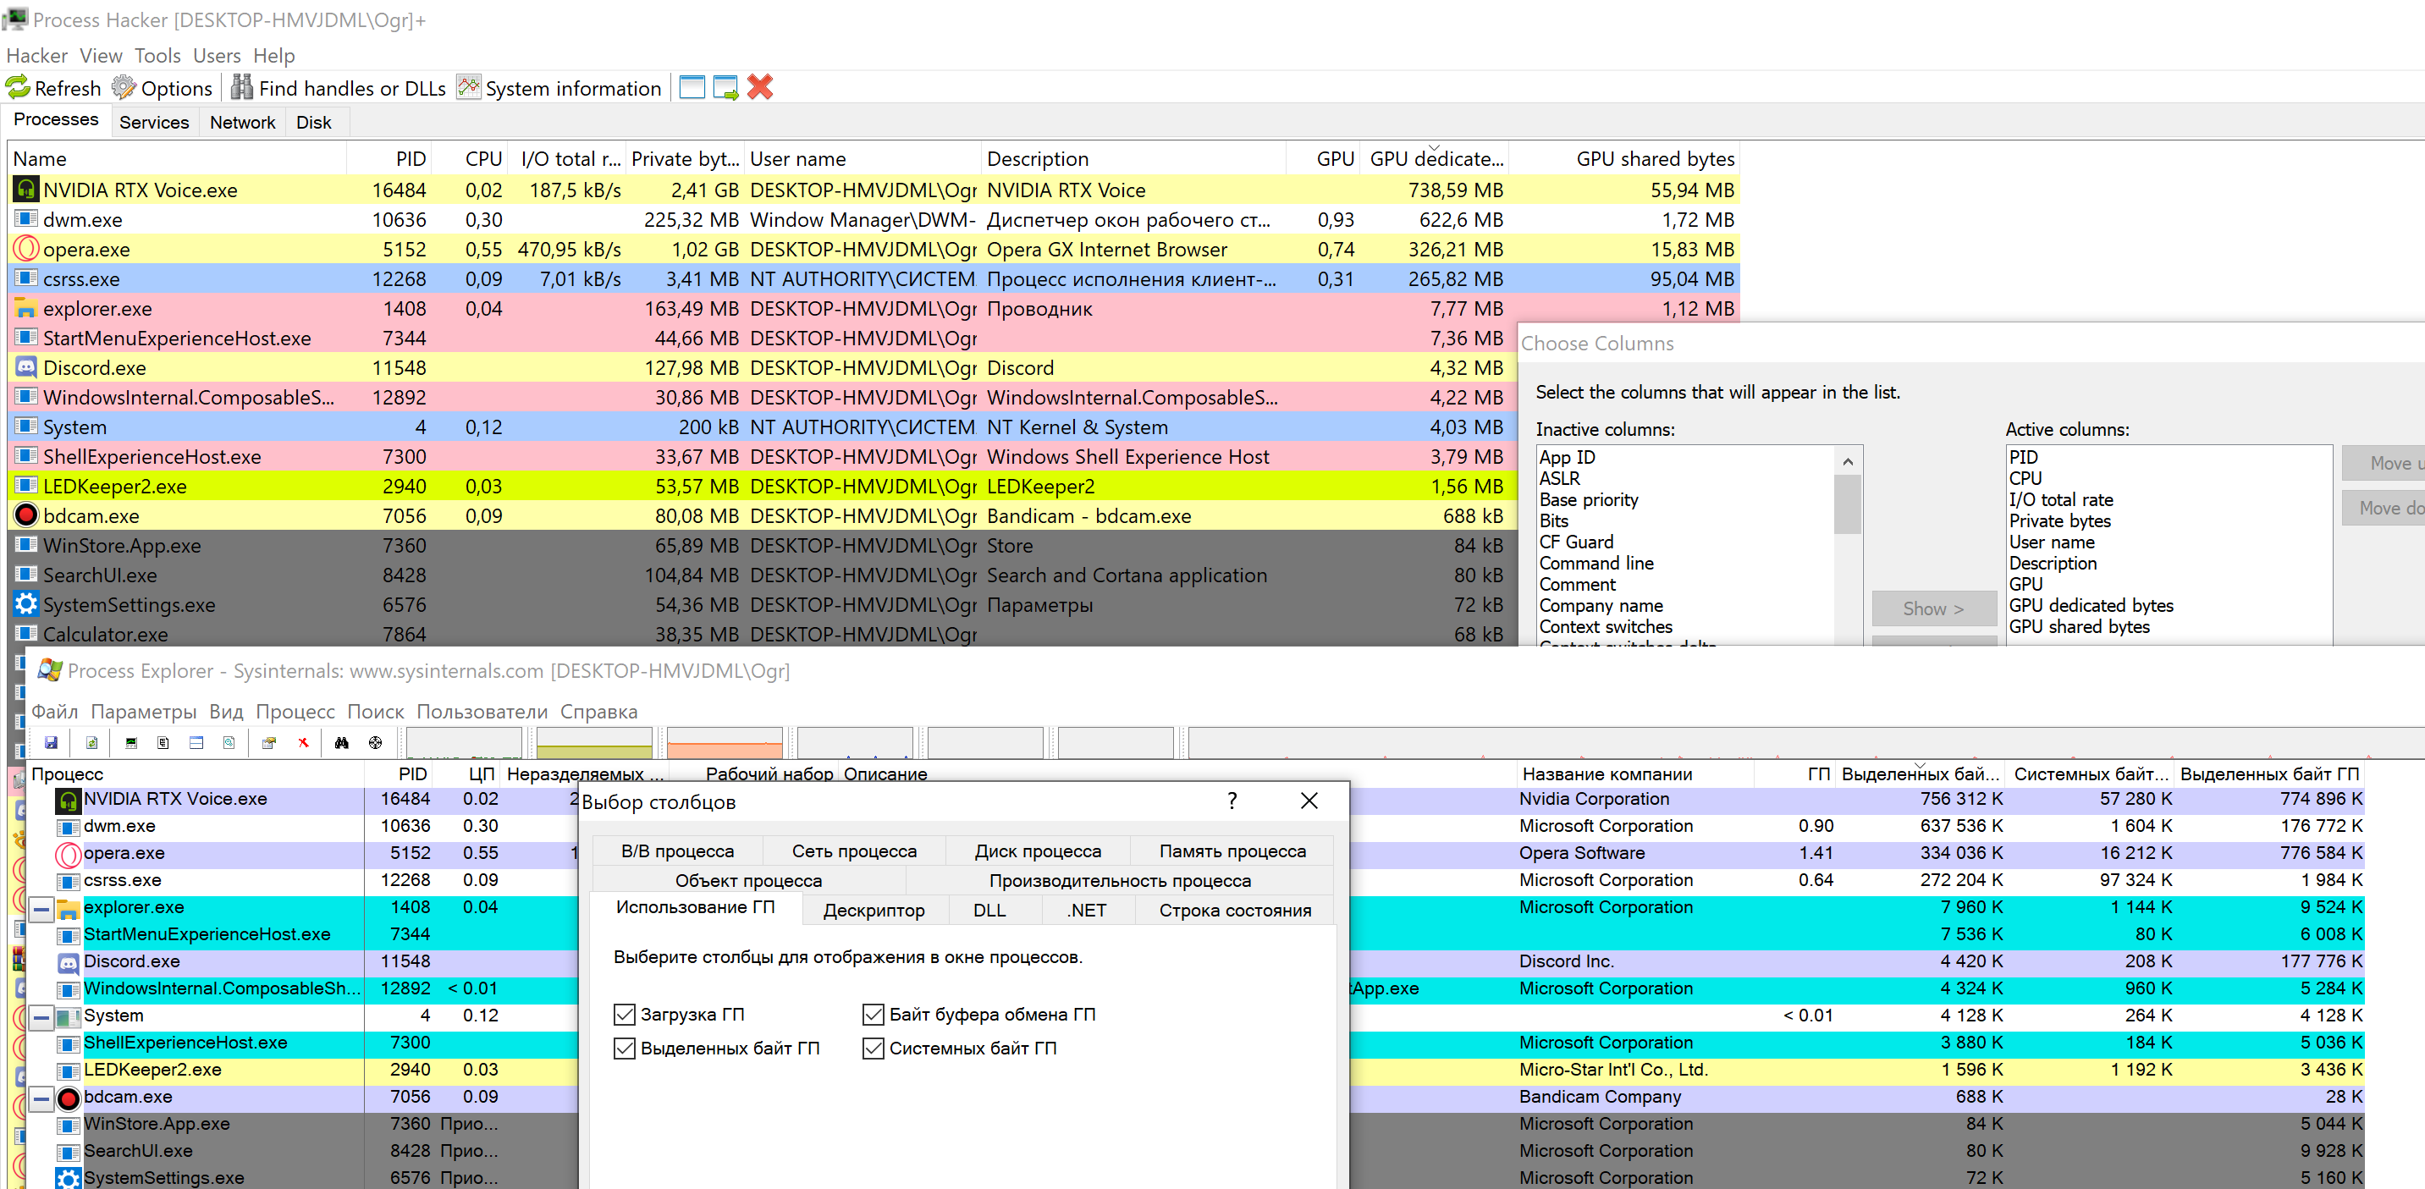This screenshot has width=2425, height=1189.
Task: Sort by GPU shared bytes column header
Action: pyautogui.click(x=1624, y=158)
